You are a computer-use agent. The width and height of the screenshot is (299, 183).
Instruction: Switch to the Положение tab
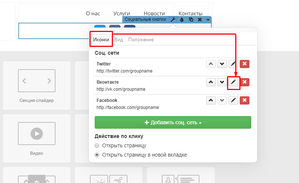[x=141, y=39]
